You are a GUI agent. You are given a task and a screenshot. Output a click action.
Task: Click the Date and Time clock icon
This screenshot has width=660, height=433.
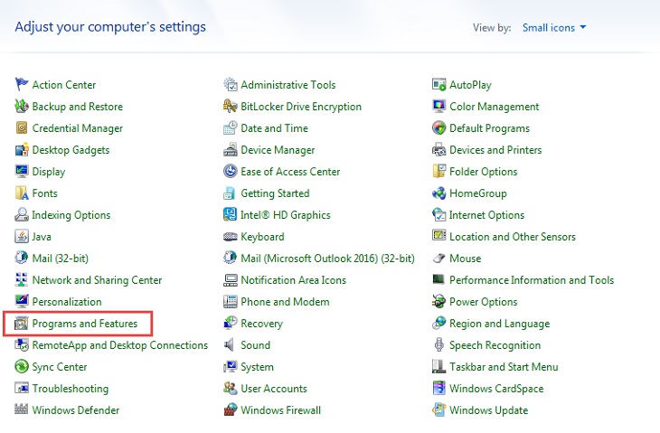[x=231, y=128]
